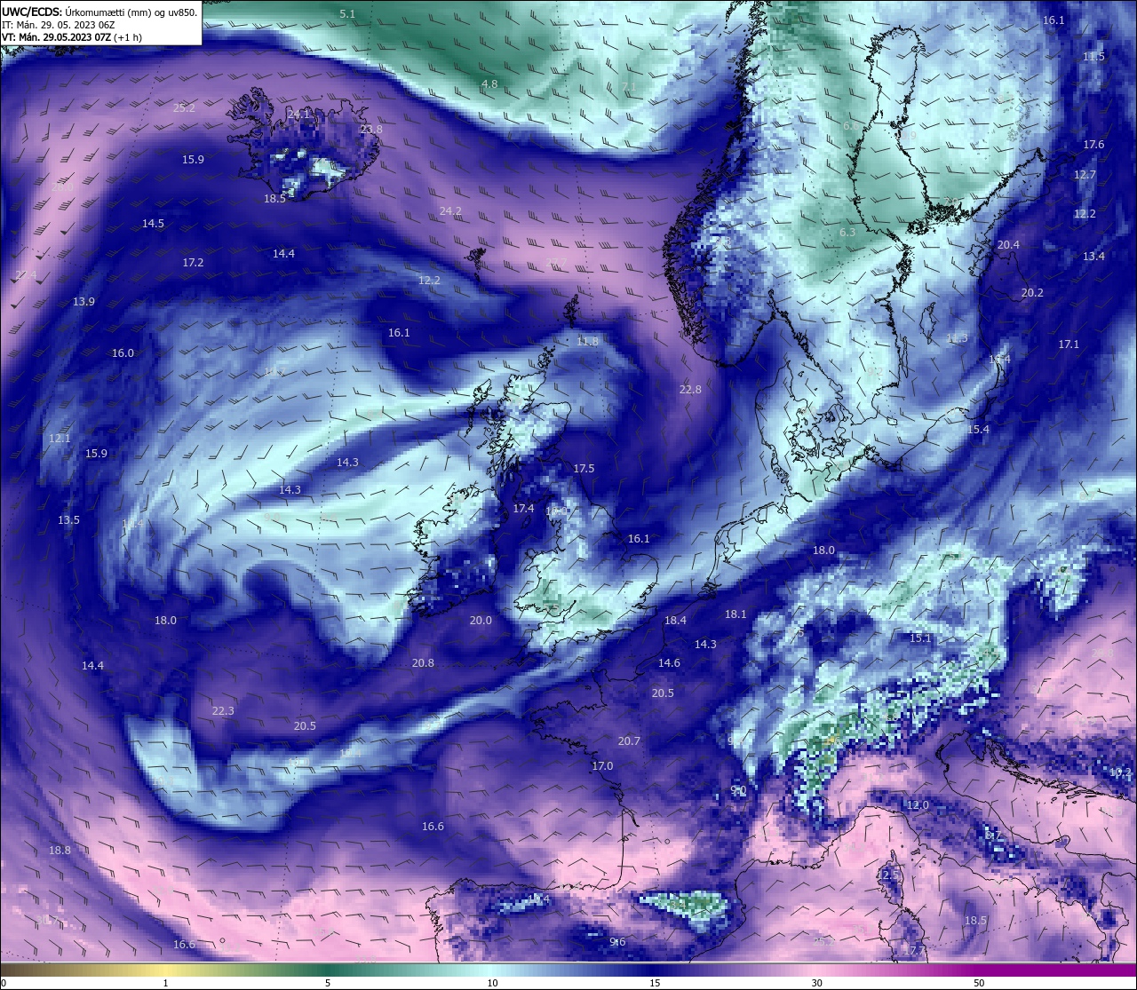The height and width of the screenshot is (990, 1137).
Task: Click the colorbar label 1
Action: (x=165, y=983)
